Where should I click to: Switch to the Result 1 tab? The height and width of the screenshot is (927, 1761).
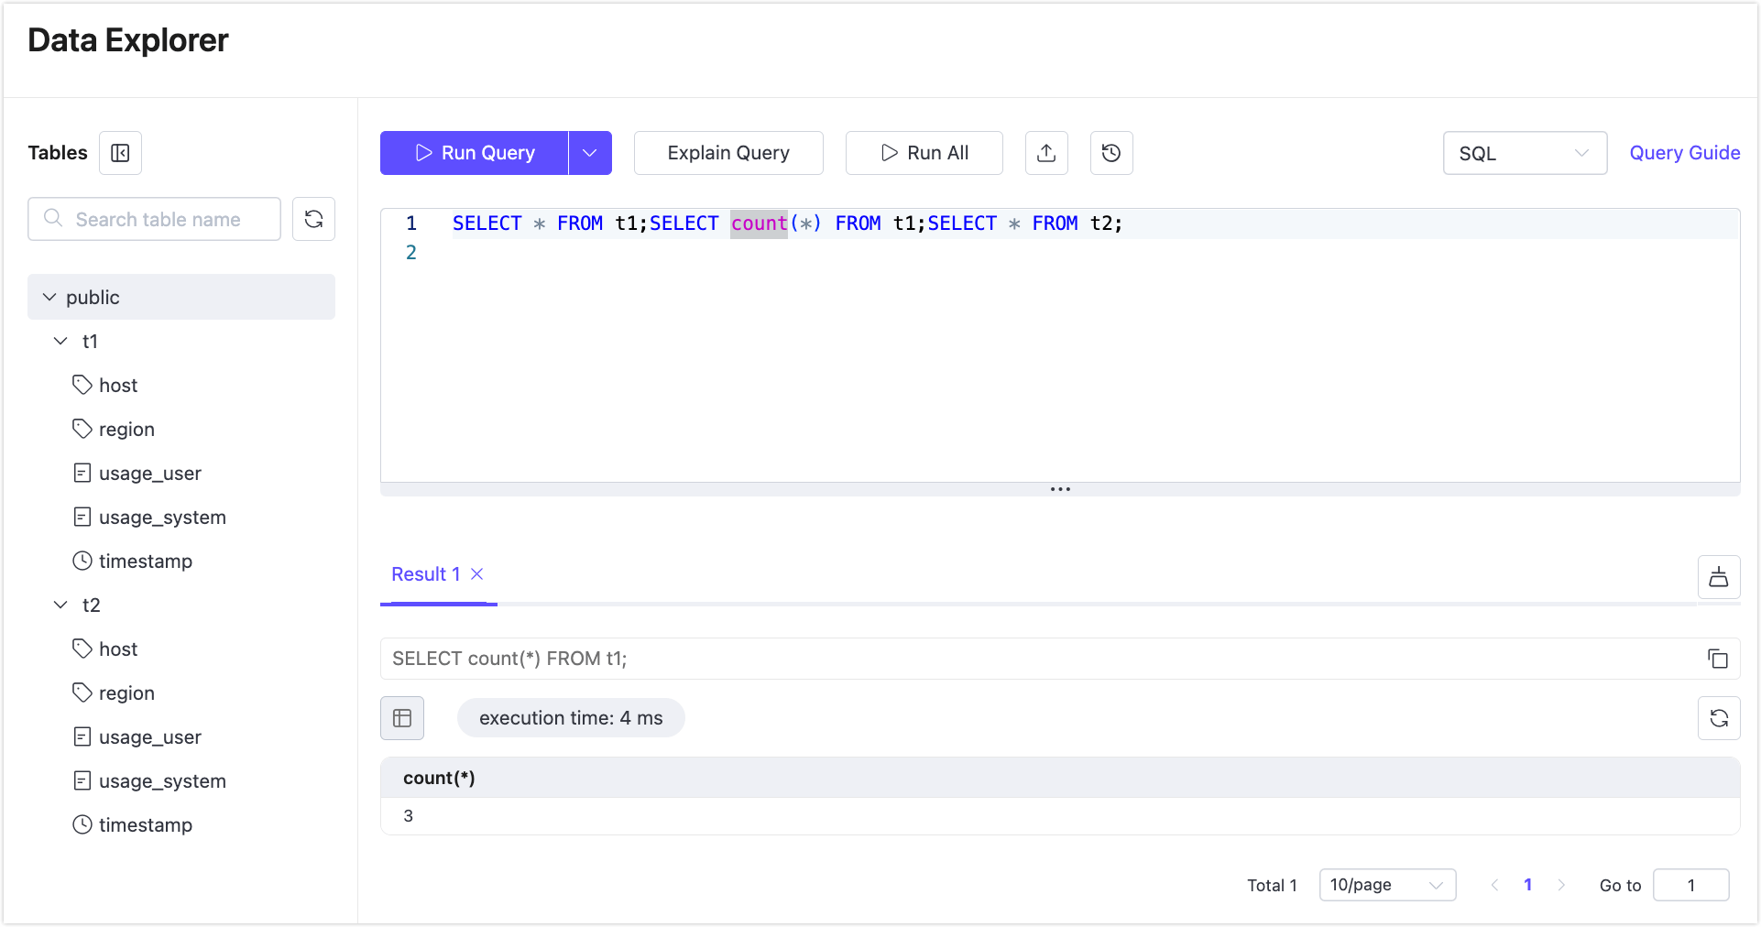pos(425,574)
